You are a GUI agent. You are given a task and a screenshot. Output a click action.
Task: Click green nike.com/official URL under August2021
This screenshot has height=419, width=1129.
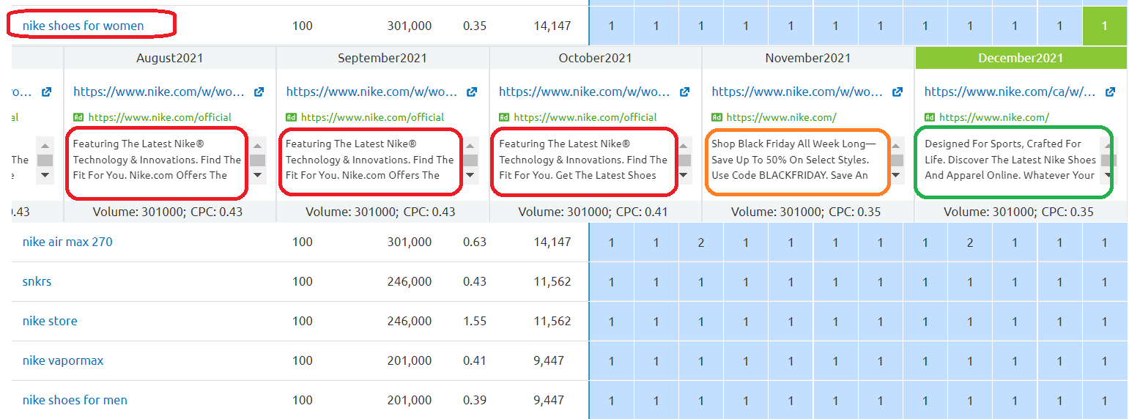pos(160,117)
